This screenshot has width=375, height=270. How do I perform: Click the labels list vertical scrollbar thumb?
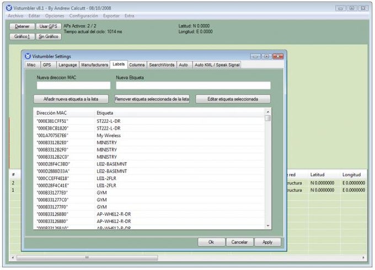[x=268, y=118]
